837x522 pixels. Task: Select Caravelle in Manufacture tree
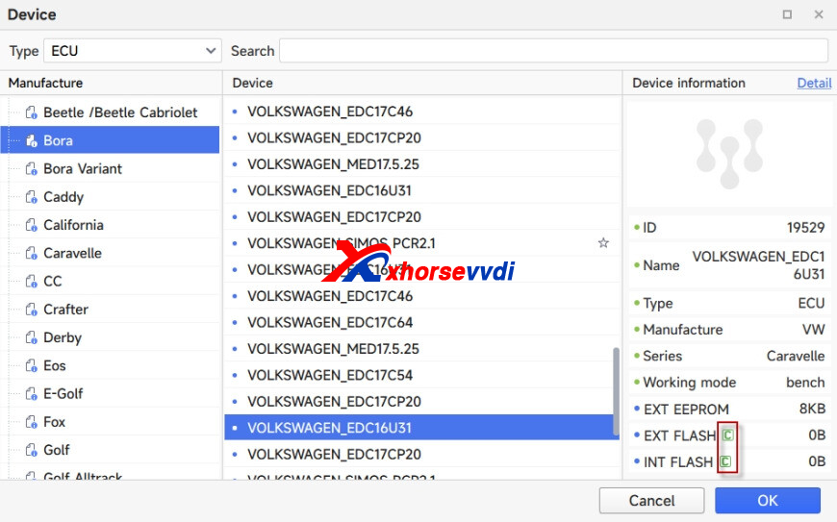coord(110,253)
